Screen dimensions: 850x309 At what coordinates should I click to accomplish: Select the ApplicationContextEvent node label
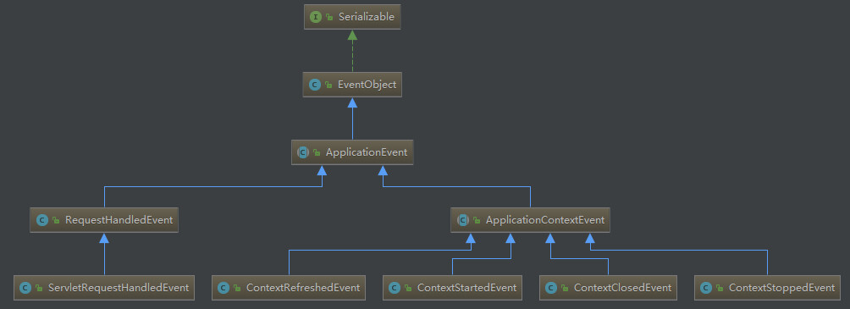[545, 220]
